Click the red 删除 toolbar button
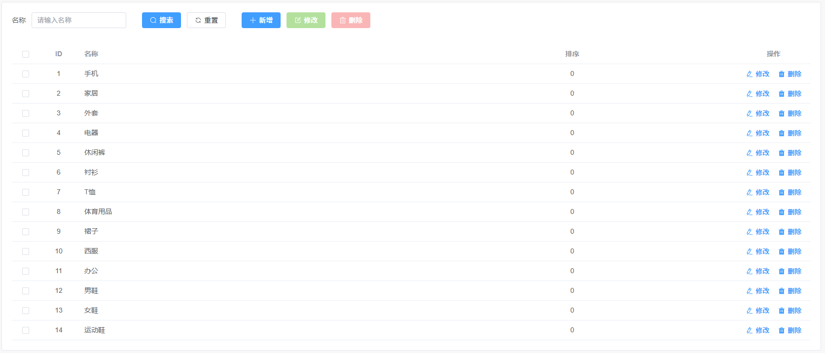The width and height of the screenshot is (825, 353). pyautogui.click(x=351, y=20)
